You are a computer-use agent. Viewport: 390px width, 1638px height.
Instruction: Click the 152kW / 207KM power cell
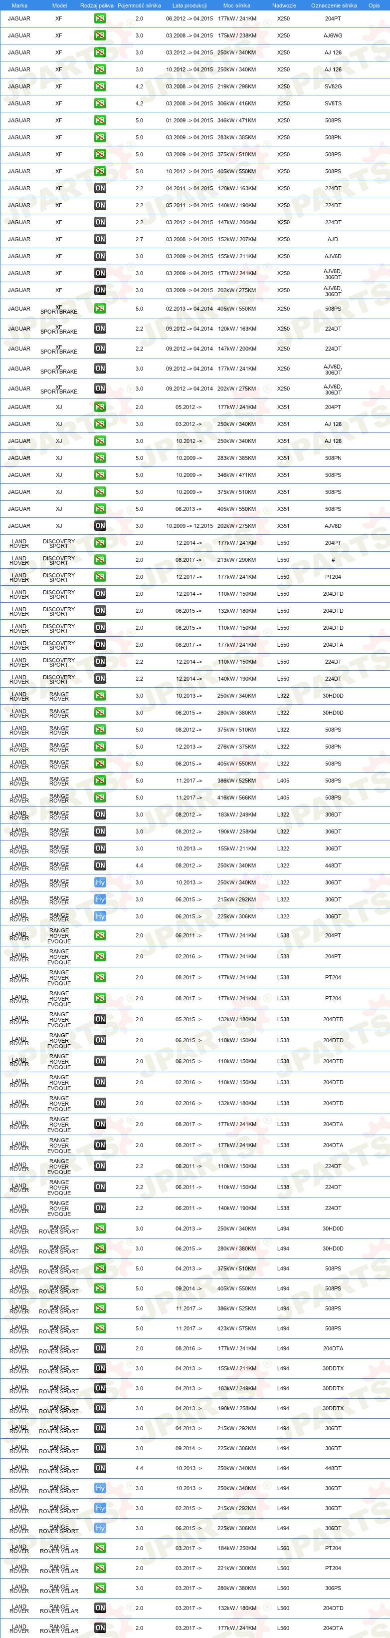237,239
